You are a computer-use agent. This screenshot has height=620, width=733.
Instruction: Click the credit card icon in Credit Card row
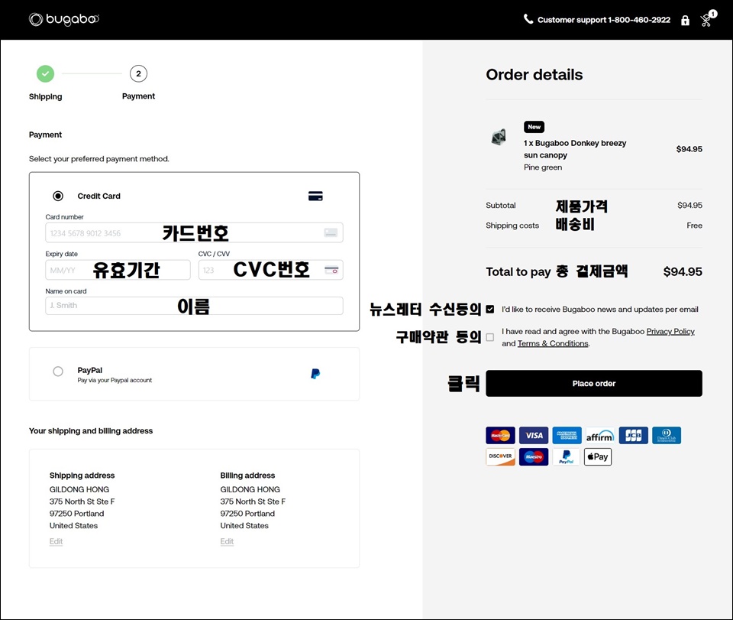click(x=315, y=196)
